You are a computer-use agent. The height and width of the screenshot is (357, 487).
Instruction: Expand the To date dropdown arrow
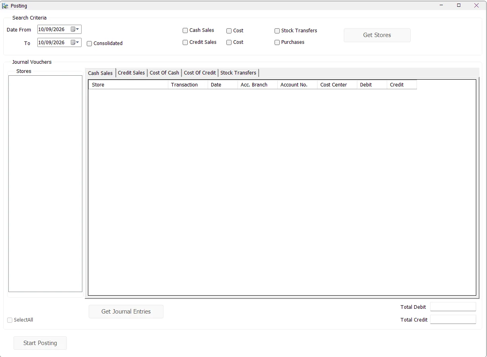point(78,42)
